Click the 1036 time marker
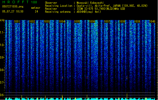Viewport: 158px width, 100px height. (x=92, y=21)
